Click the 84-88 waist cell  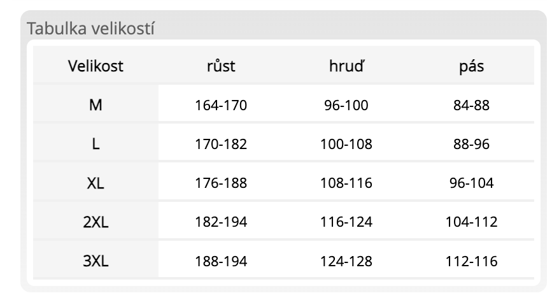(471, 105)
